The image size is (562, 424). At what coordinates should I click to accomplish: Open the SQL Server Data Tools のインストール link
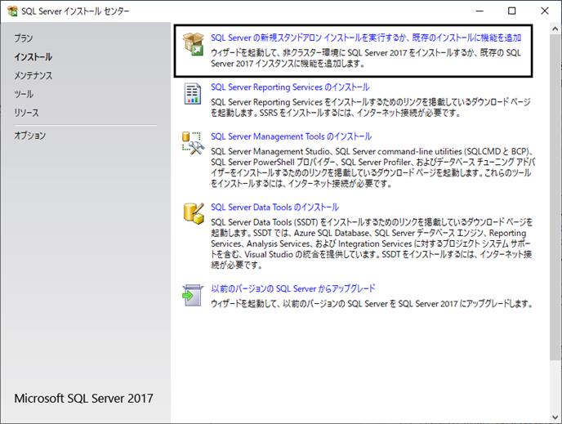click(274, 208)
